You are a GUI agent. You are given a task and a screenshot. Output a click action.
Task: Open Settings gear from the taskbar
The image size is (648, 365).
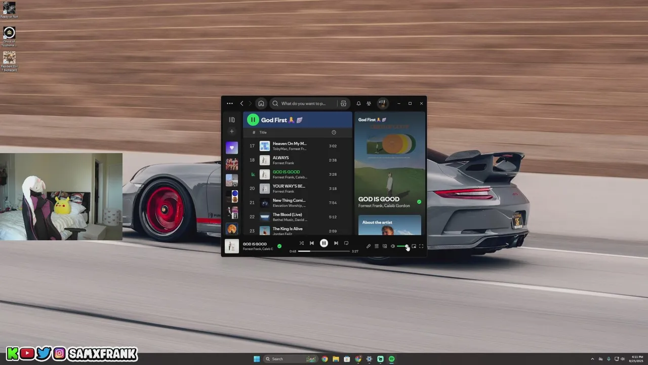pyautogui.click(x=369, y=359)
